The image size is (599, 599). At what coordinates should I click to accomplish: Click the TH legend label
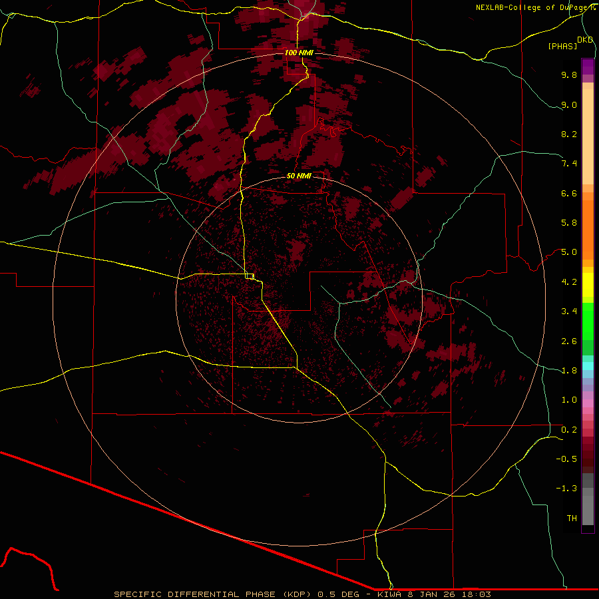572,518
